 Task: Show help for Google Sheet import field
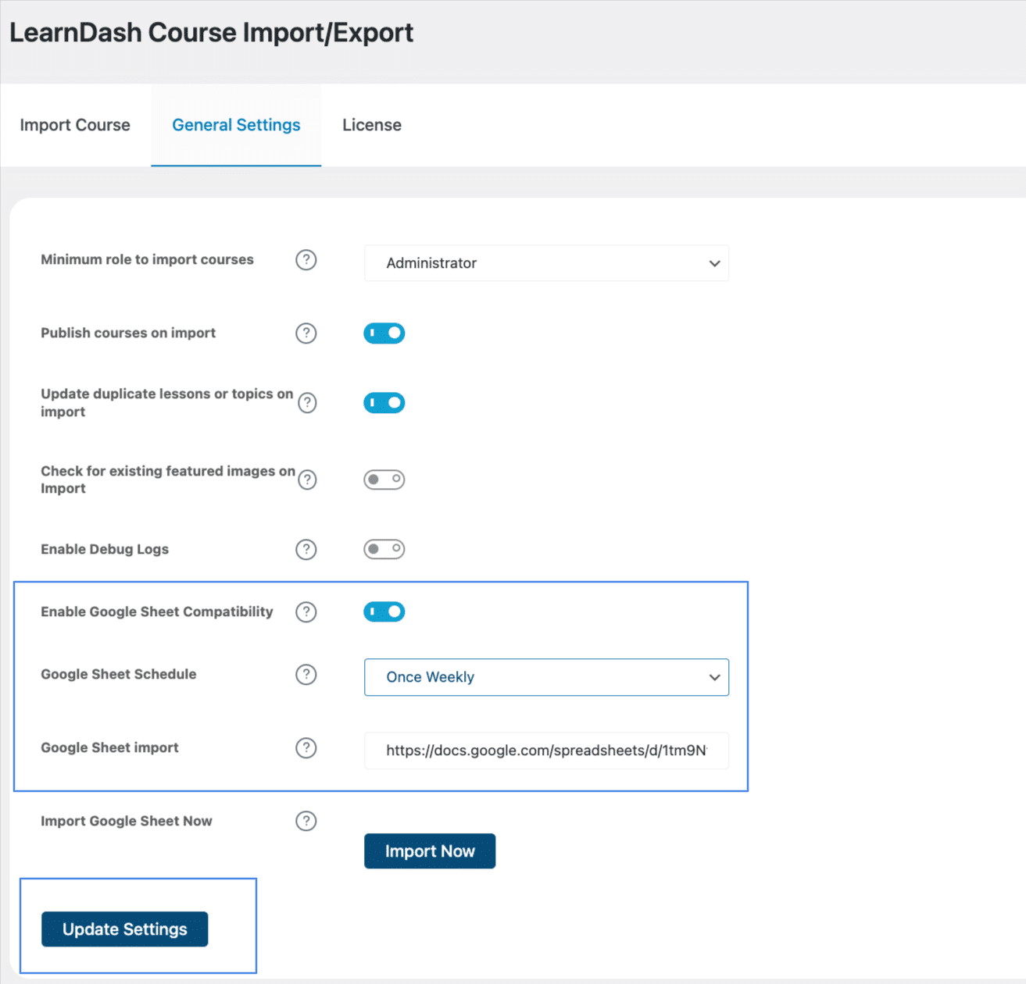click(x=306, y=748)
